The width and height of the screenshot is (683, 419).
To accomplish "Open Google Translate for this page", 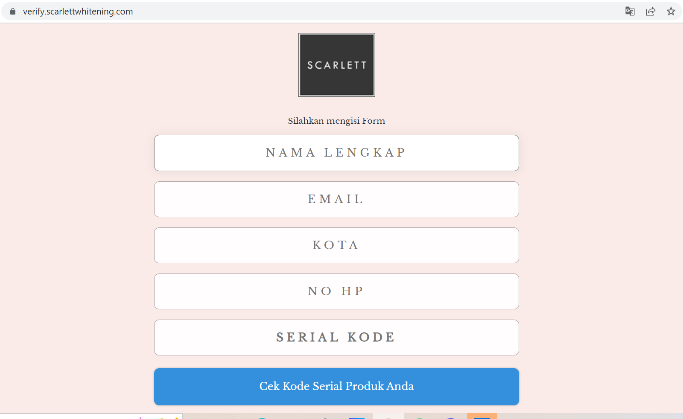I will [630, 12].
